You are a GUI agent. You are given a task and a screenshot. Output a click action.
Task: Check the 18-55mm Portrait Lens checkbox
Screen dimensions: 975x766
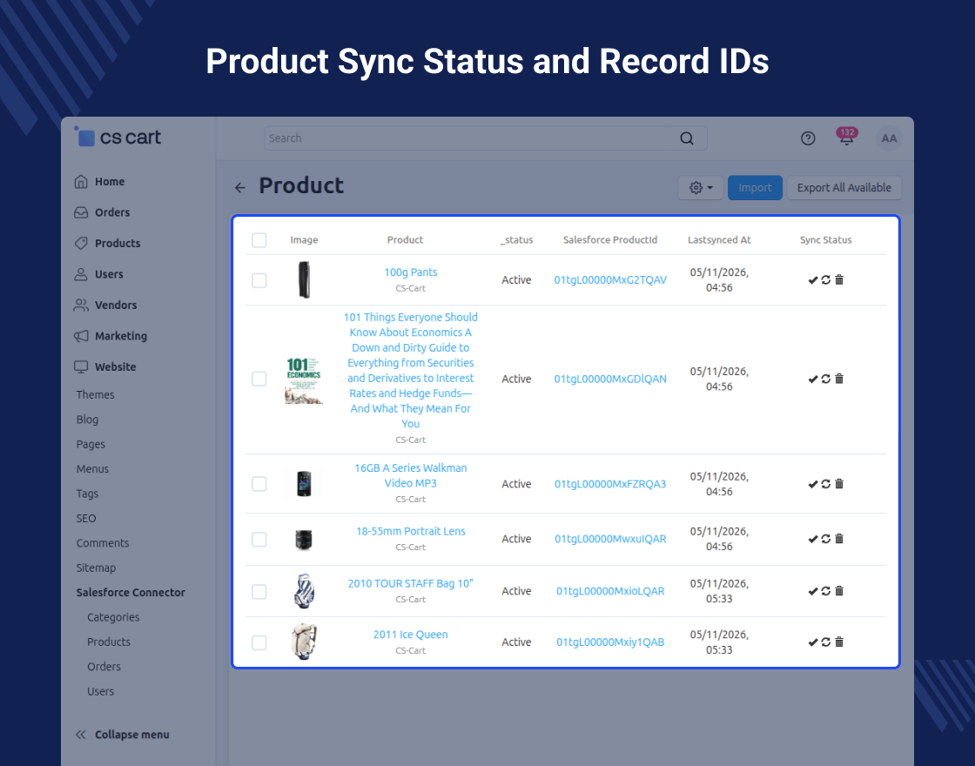click(259, 539)
